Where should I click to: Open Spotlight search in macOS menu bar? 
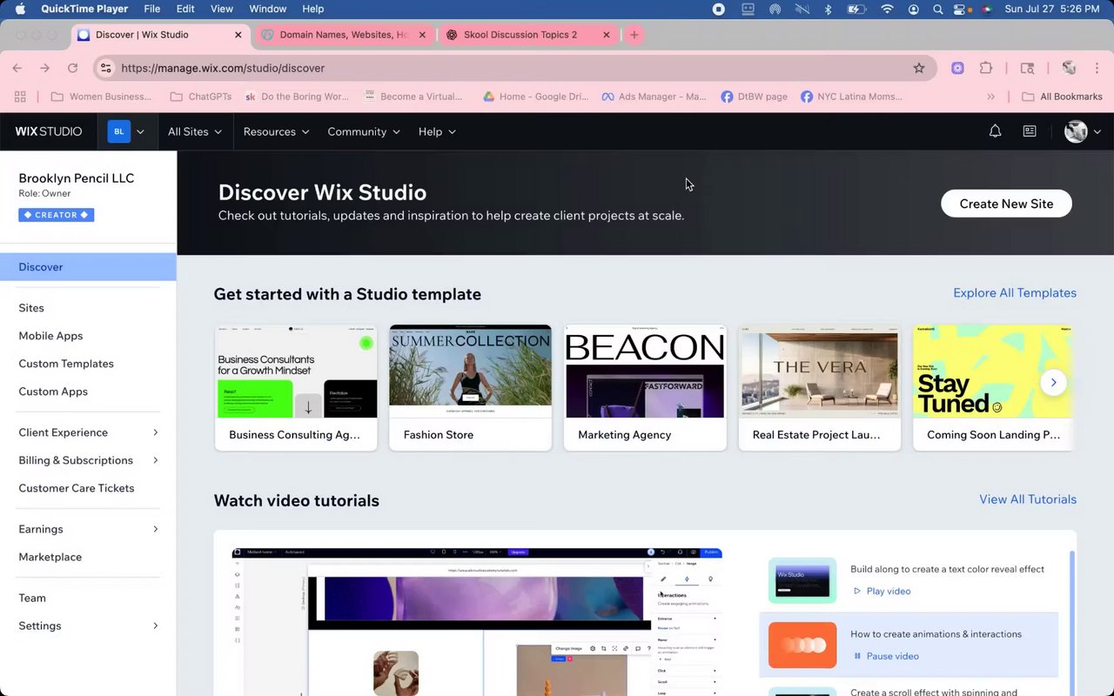(937, 9)
